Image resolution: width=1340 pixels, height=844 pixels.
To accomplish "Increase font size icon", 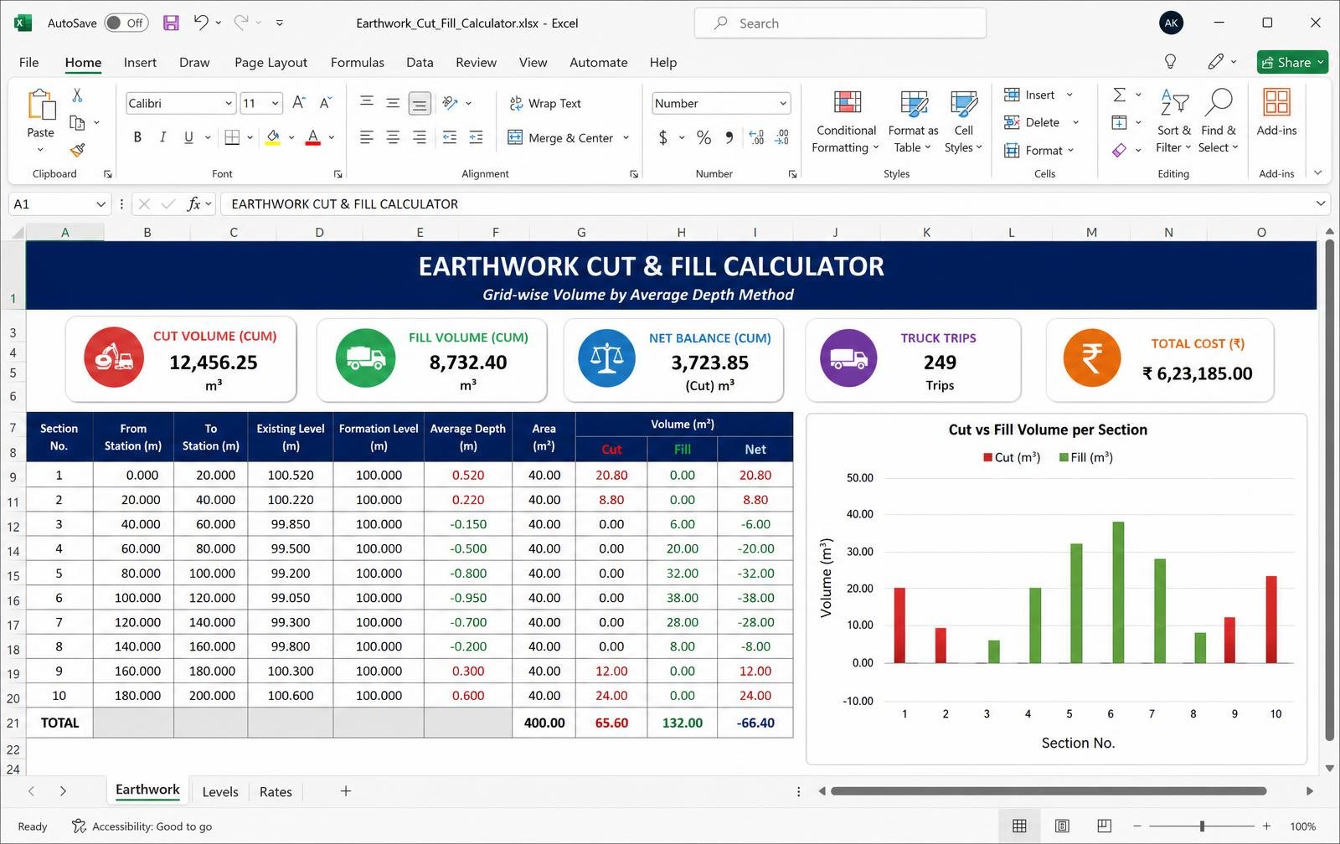I will click(299, 103).
